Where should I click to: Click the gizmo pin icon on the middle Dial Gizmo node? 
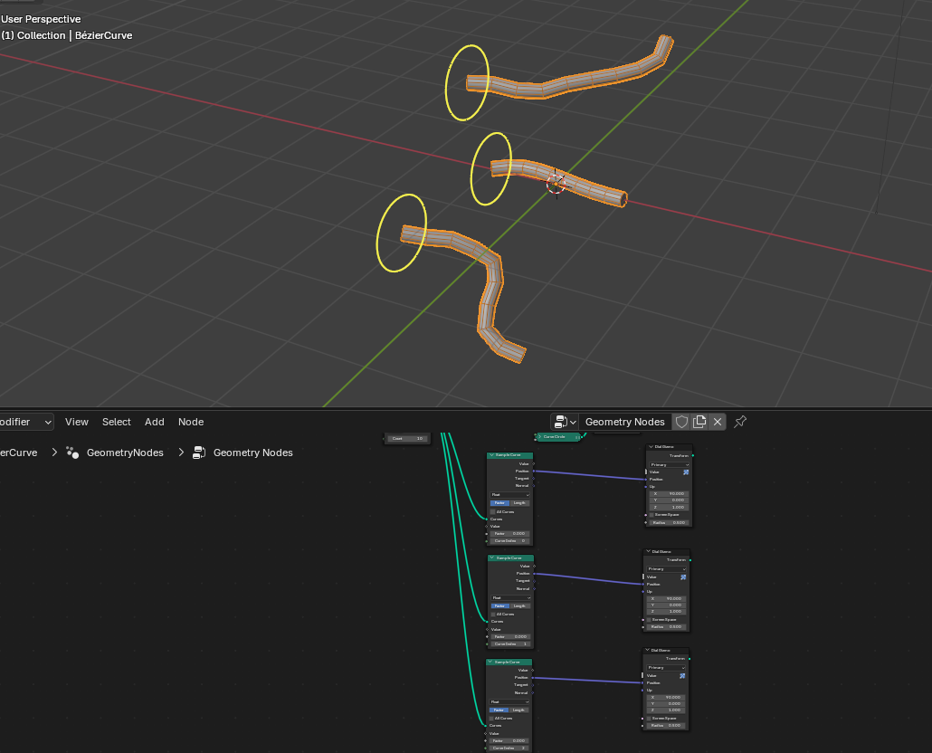683,577
